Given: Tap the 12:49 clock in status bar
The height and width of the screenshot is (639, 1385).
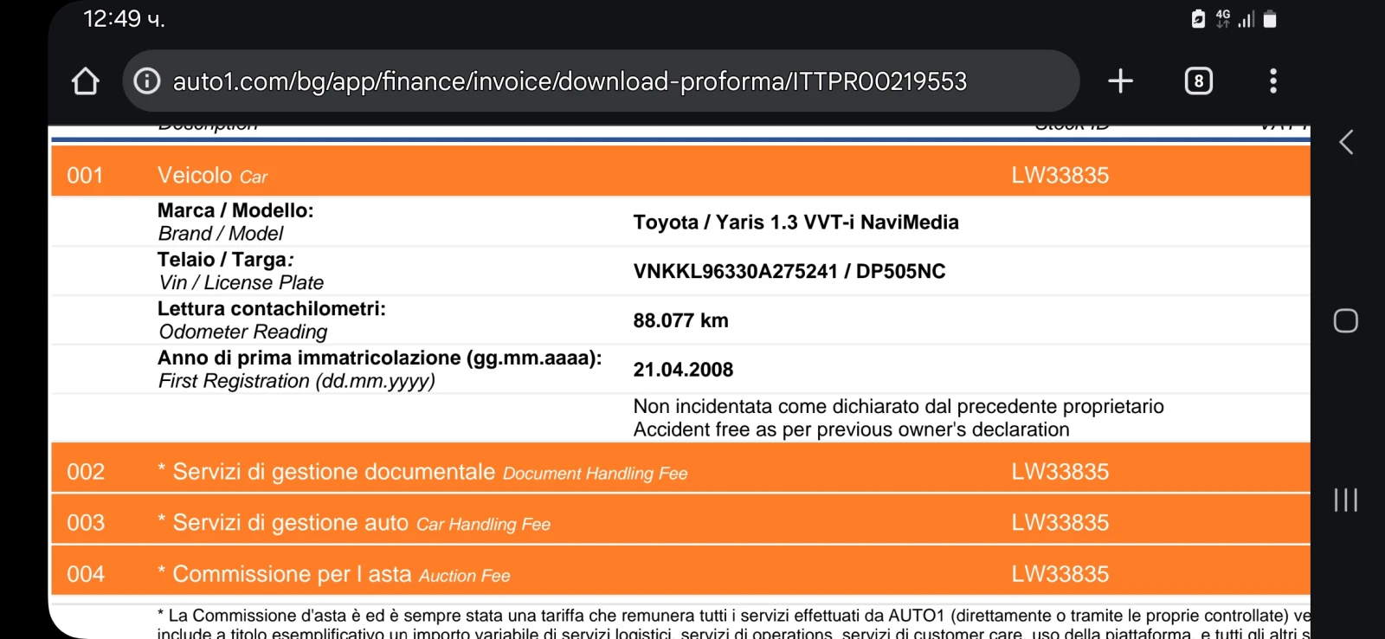Looking at the screenshot, I should pyautogui.click(x=124, y=19).
